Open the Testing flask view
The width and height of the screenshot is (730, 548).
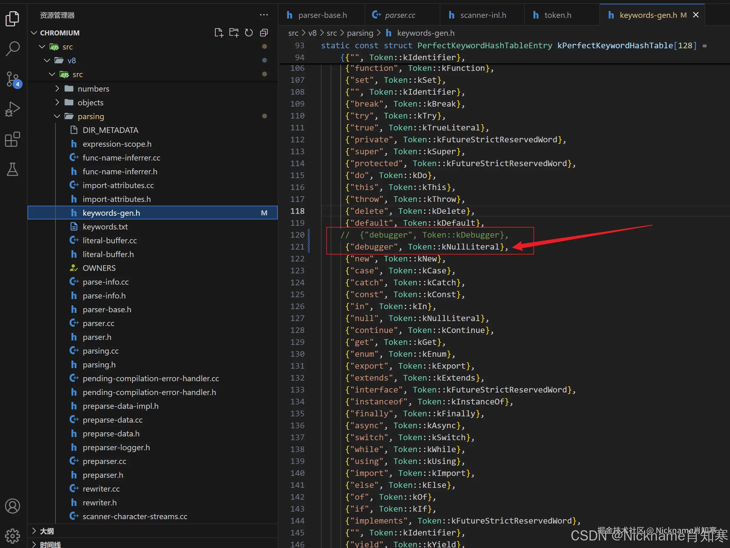click(x=13, y=169)
